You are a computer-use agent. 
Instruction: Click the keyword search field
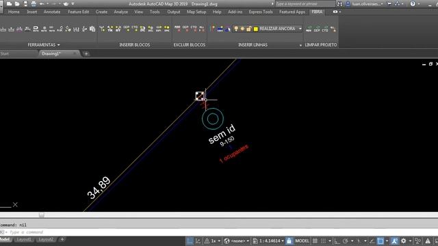[x=305, y=4]
